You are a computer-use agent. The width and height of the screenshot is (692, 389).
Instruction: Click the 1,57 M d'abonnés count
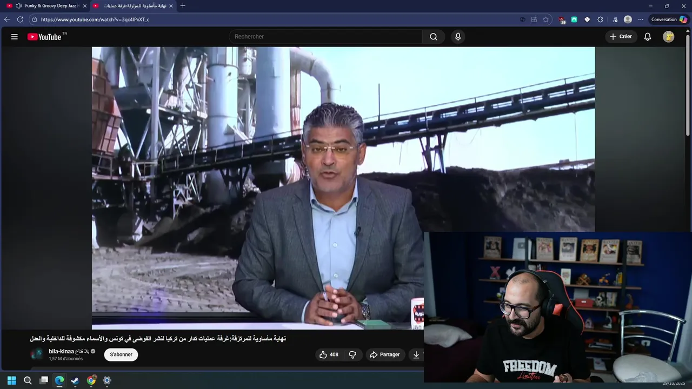pos(65,359)
